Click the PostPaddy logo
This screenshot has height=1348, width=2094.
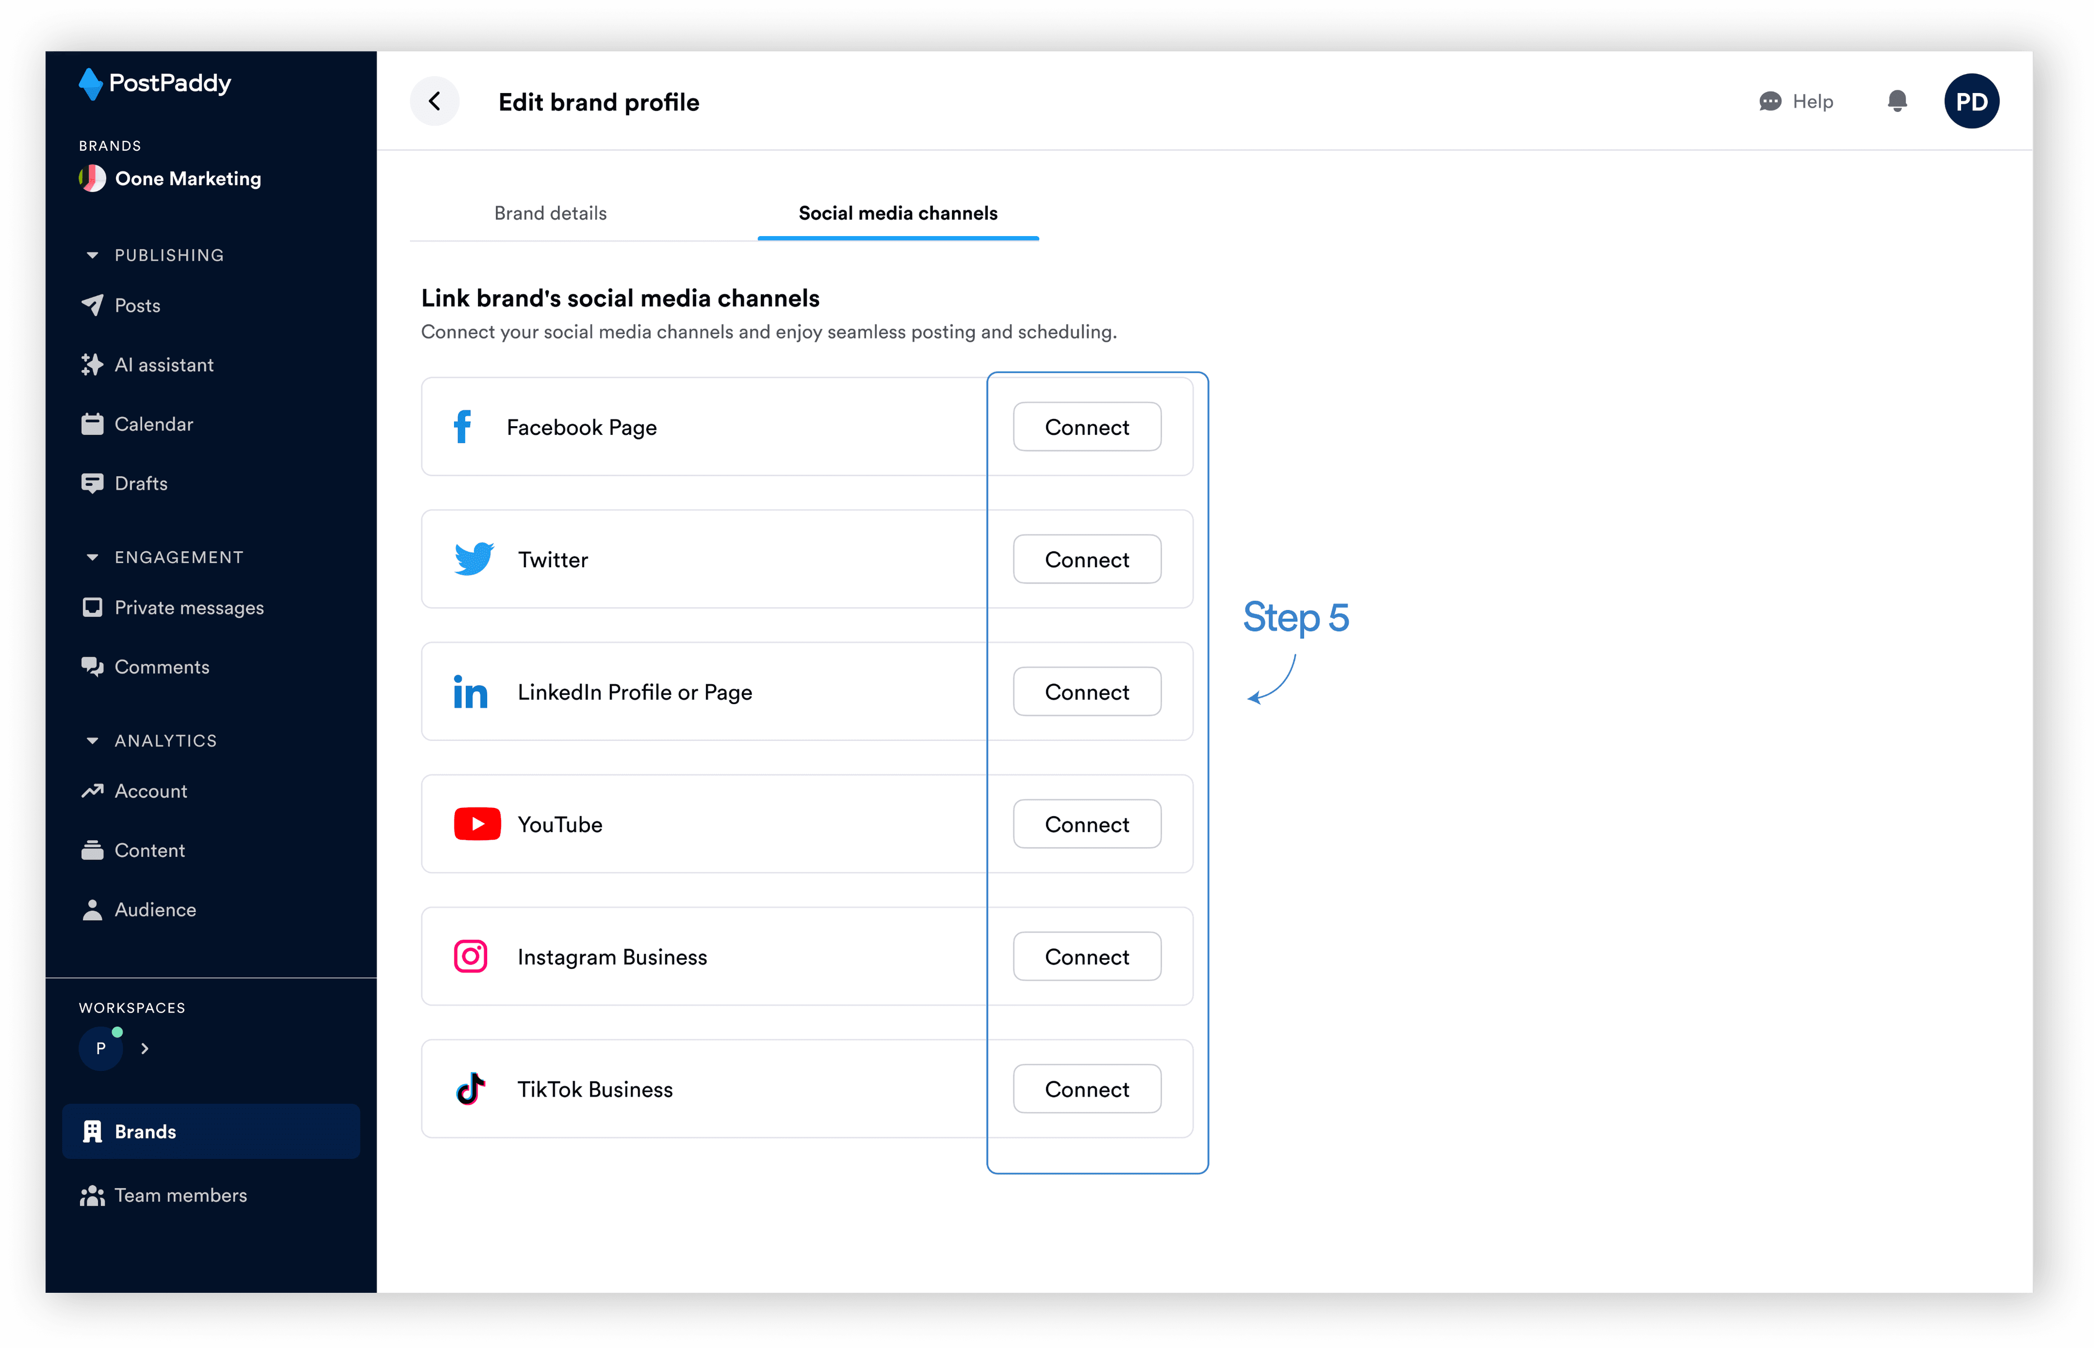[x=155, y=84]
